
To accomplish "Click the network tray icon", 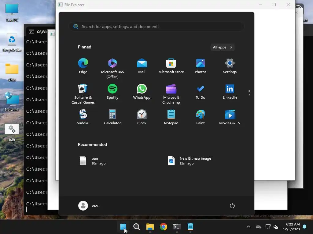I will point(268,227).
